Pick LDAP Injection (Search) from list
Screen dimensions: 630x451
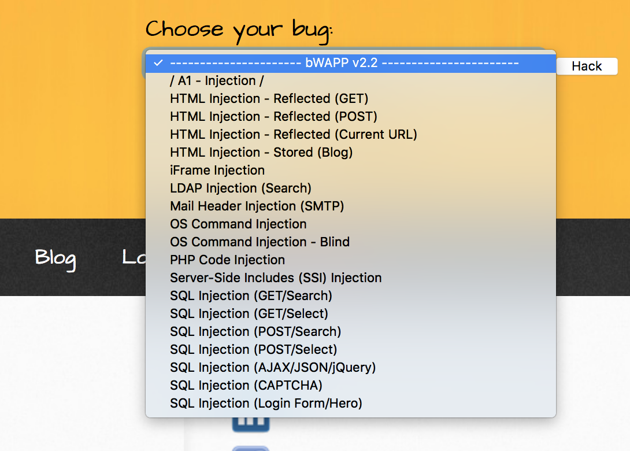coord(240,188)
